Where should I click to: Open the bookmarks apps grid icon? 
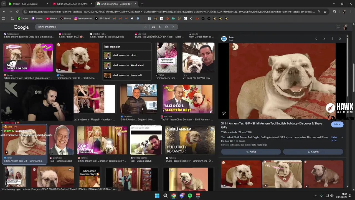[4, 19]
